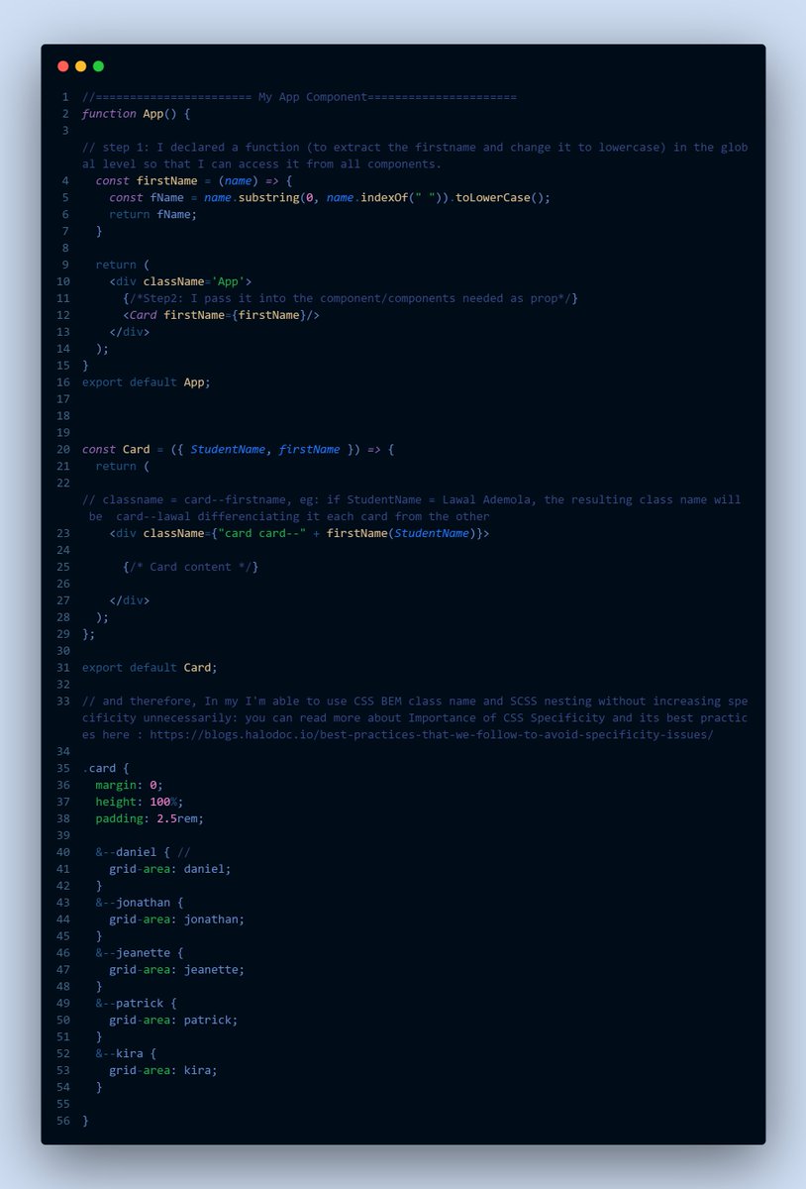Viewport: 806px width, 1189px height.
Task: Click 'grid-area: jonathan;' property
Action: [x=176, y=919]
